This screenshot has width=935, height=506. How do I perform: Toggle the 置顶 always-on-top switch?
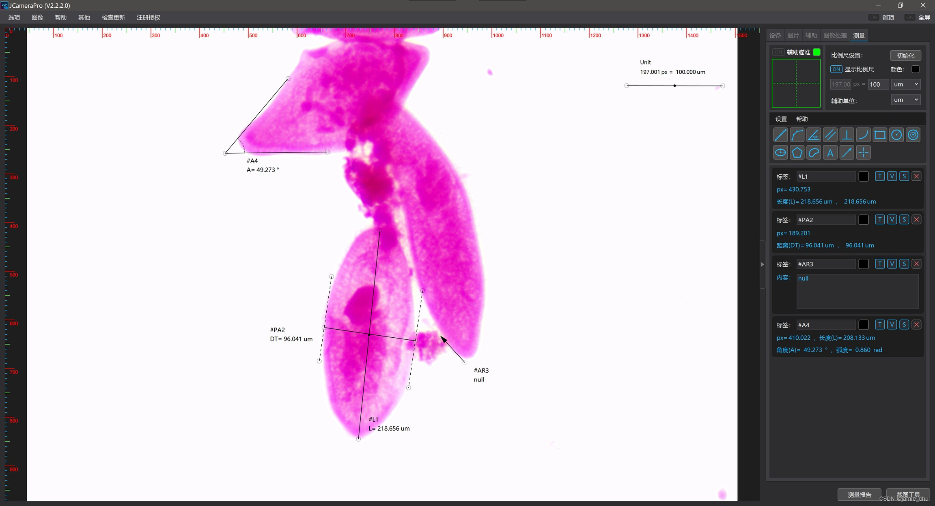click(873, 17)
